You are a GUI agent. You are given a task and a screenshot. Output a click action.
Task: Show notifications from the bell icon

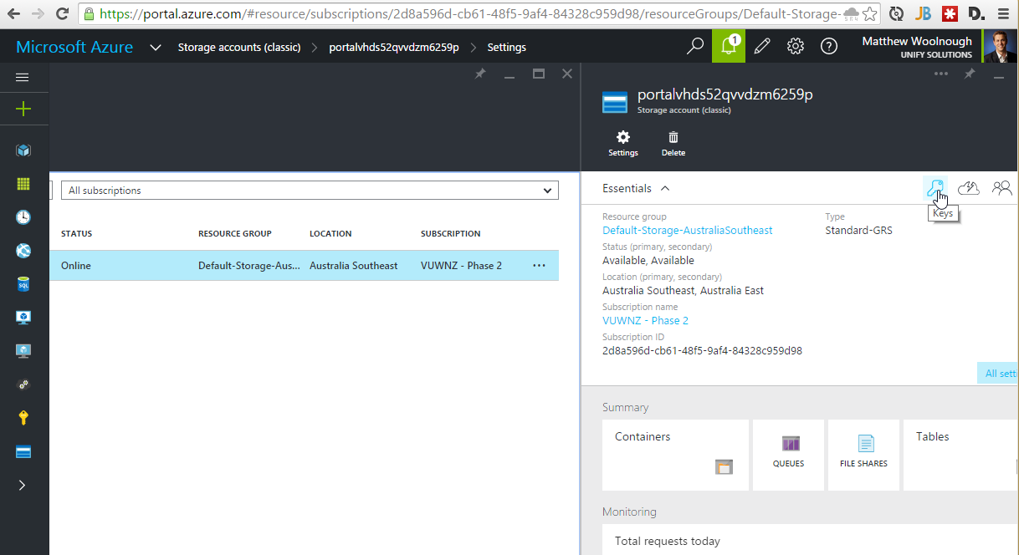point(729,47)
